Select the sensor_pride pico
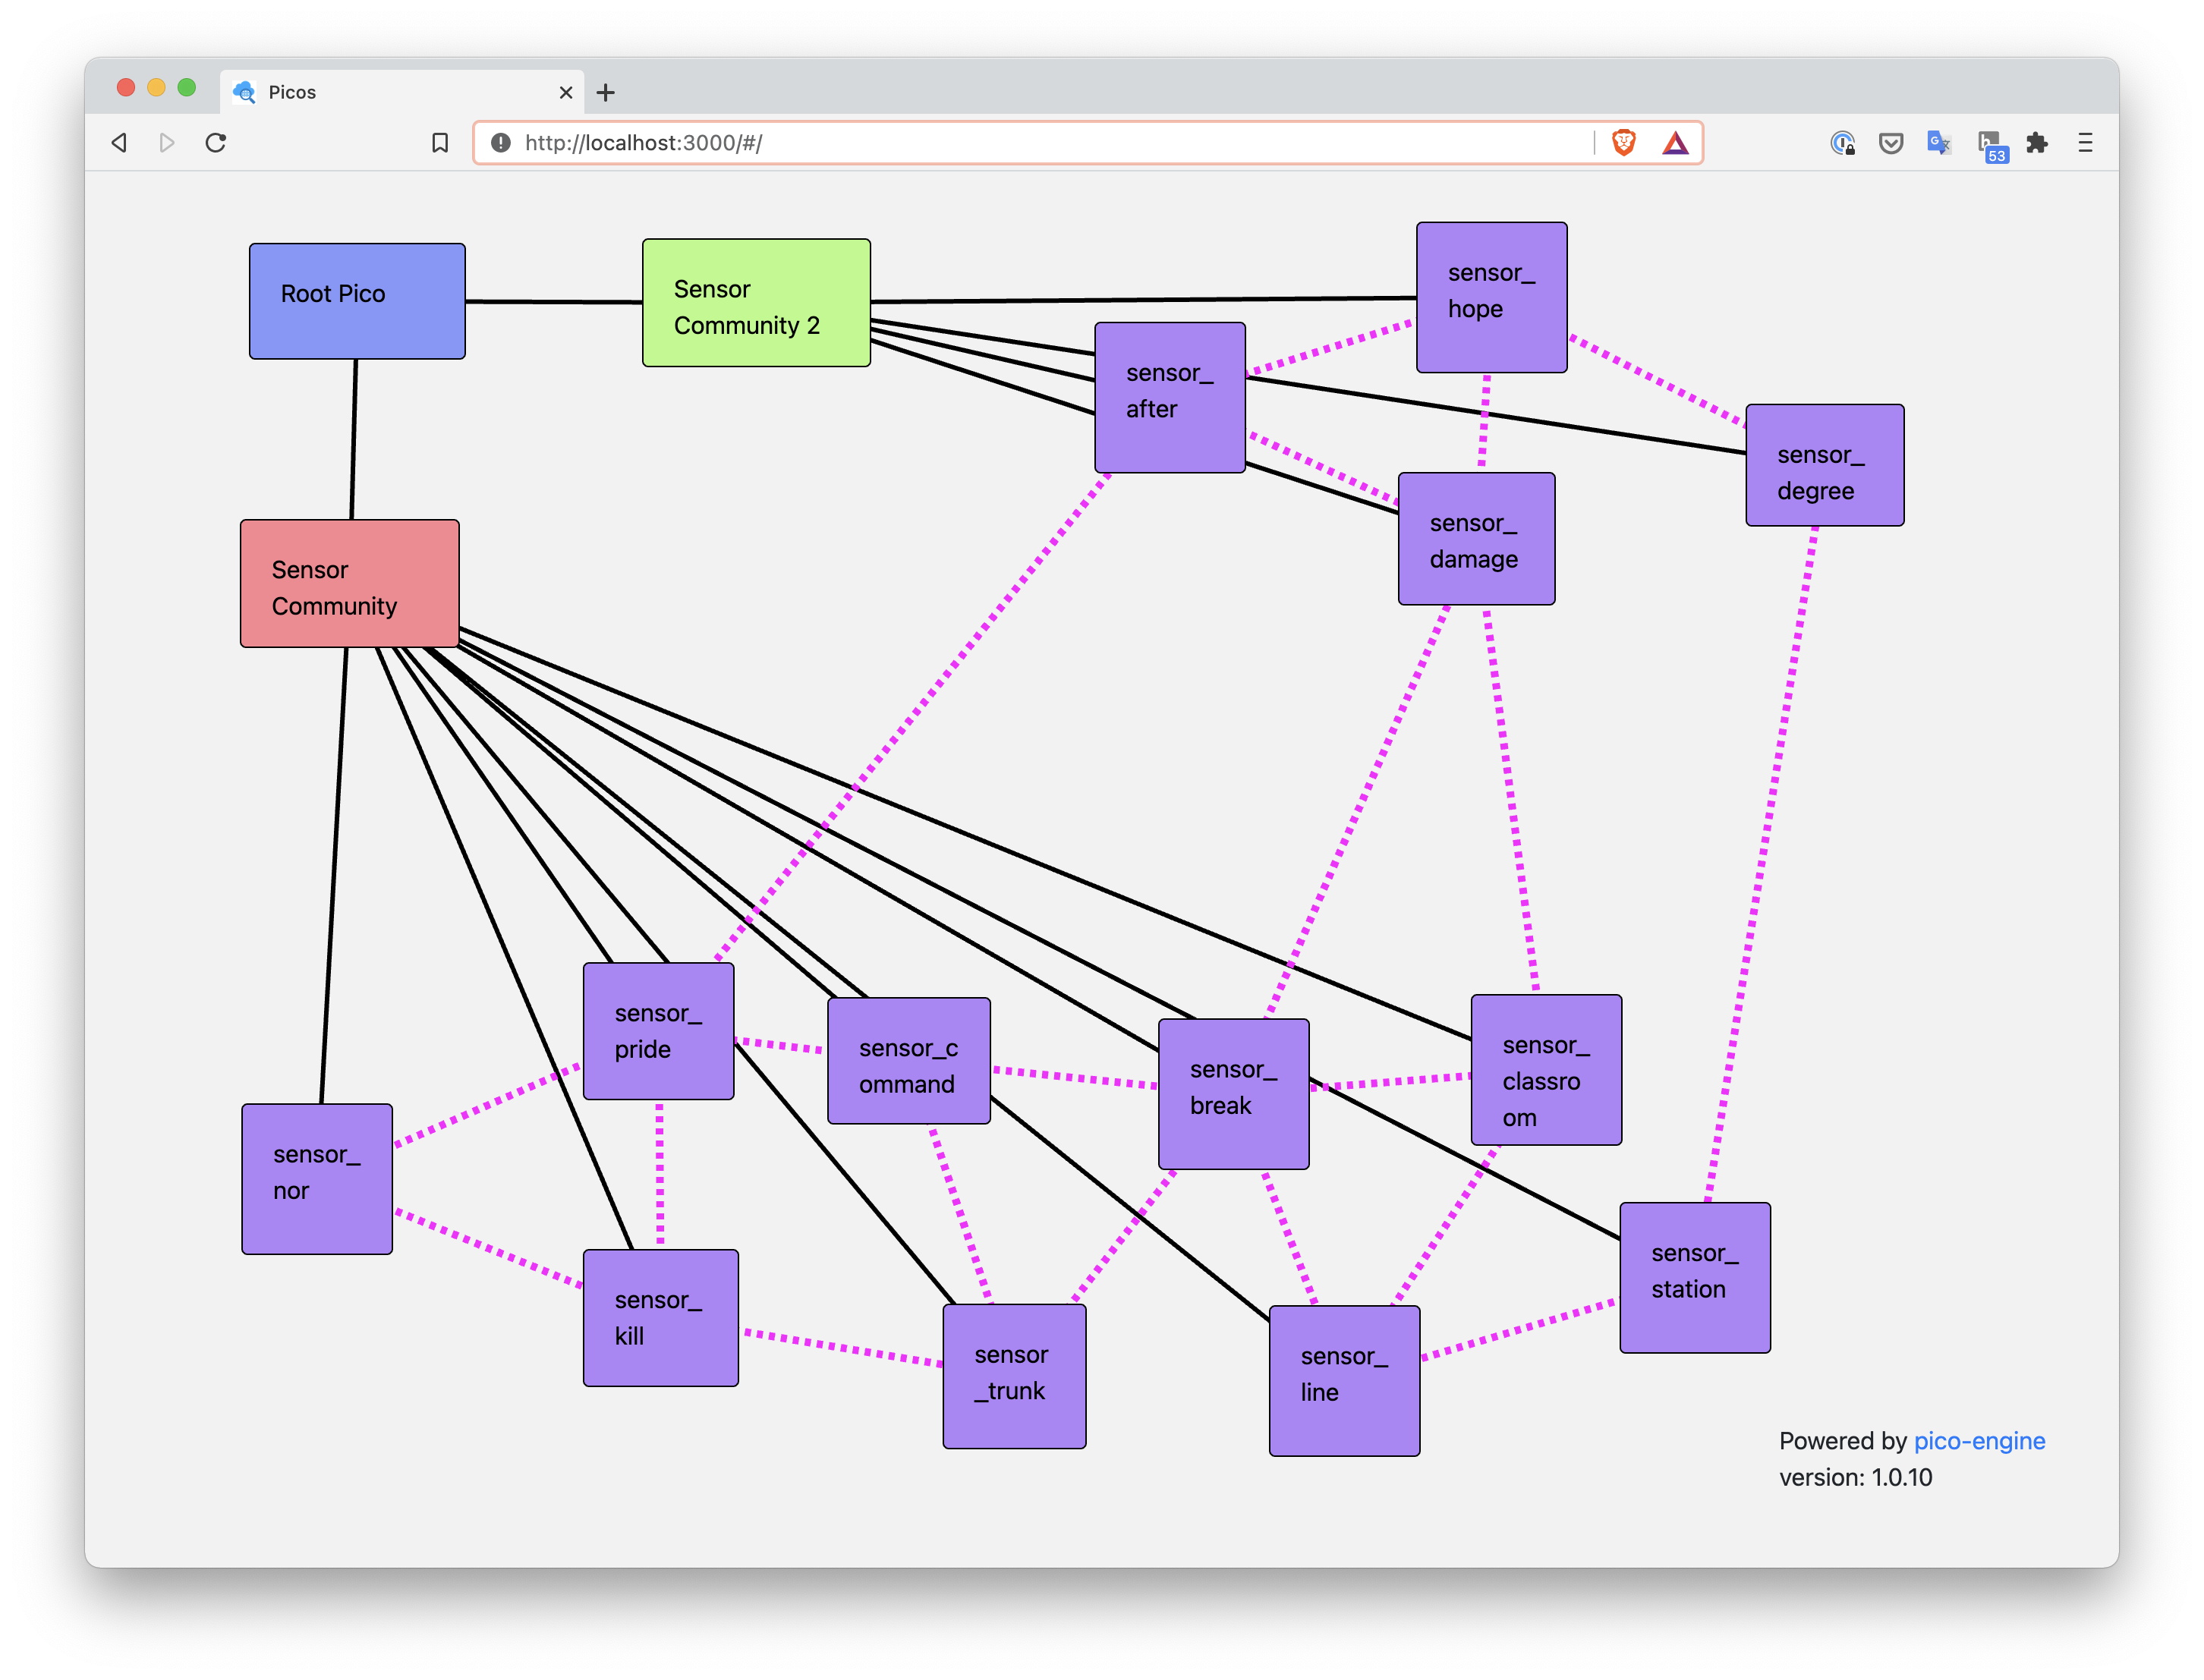 coord(659,1031)
